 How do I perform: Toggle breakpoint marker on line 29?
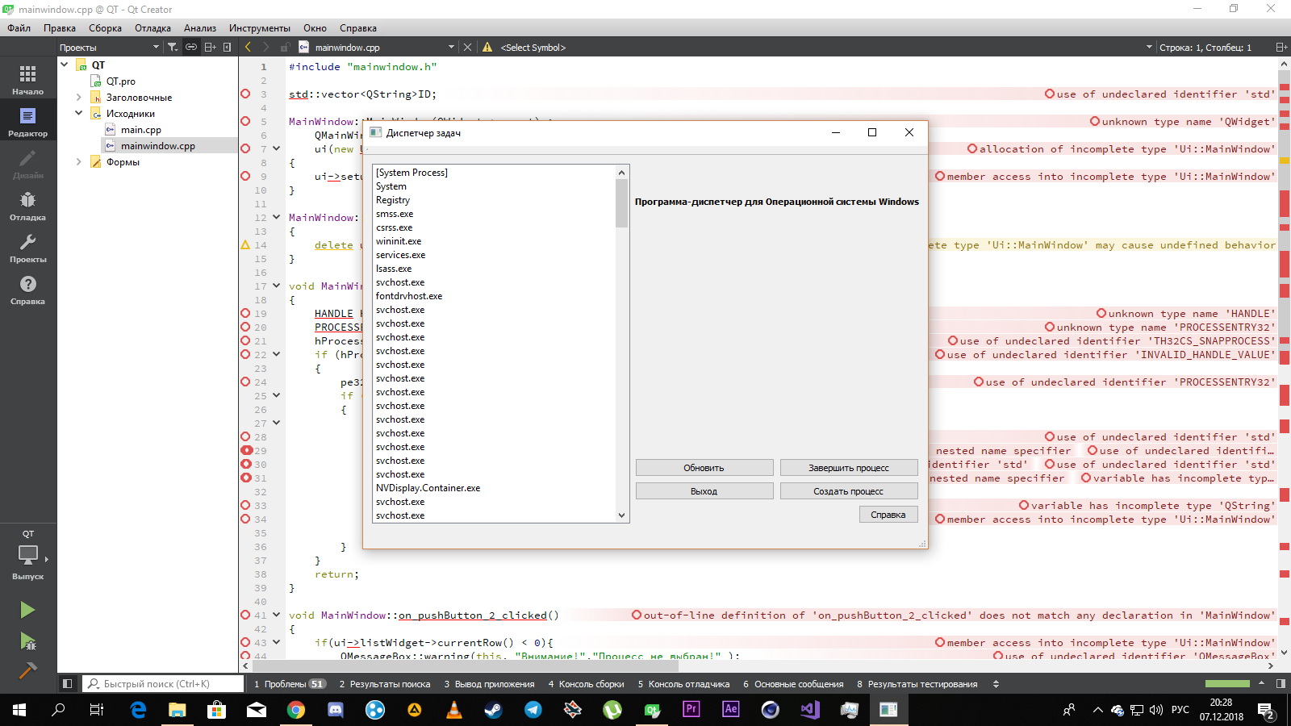[247, 451]
